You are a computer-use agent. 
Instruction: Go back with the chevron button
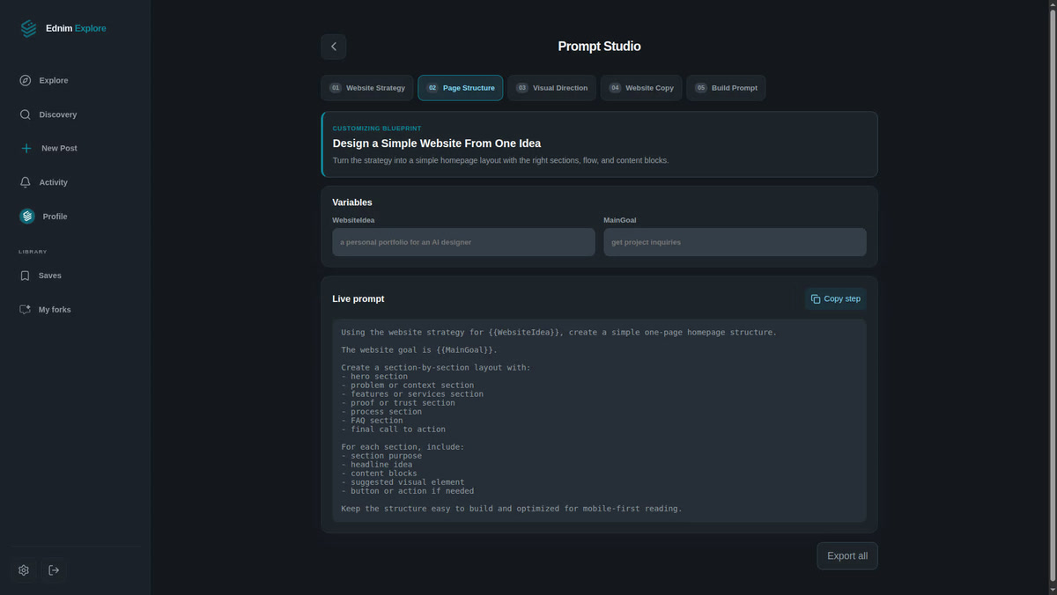point(334,47)
